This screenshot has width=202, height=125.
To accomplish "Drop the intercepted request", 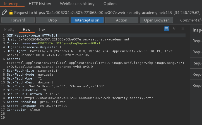I will (52, 20).
